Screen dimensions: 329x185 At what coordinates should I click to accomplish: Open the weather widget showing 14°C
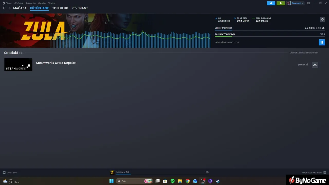pos(11,181)
